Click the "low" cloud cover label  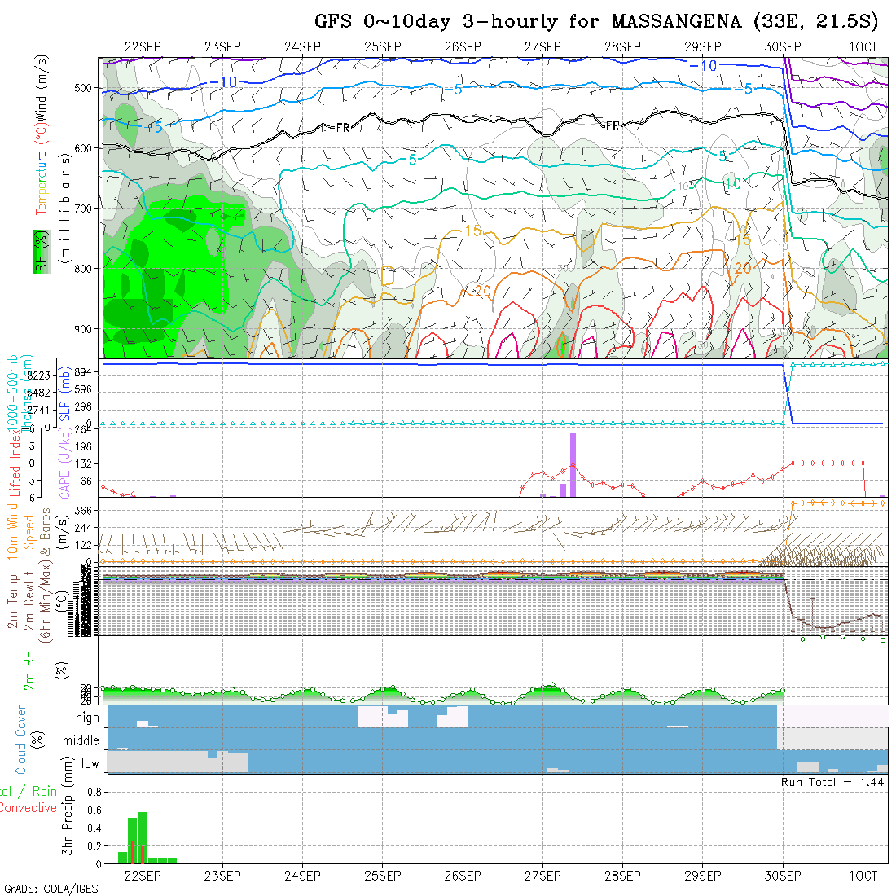pyautogui.click(x=90, y=764)
